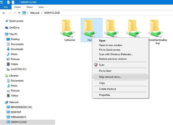Select the TimeMachineBackup shared folder
The width and height of the screenshot is (173, 125).
coord(155,28)
